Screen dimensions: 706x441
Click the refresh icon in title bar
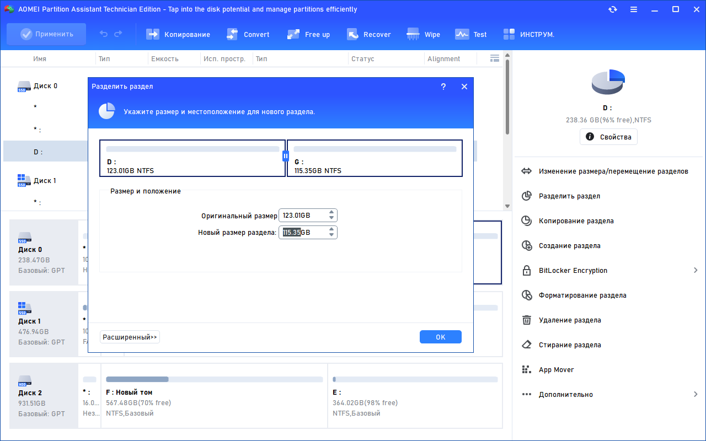click(x=613, y=9)
